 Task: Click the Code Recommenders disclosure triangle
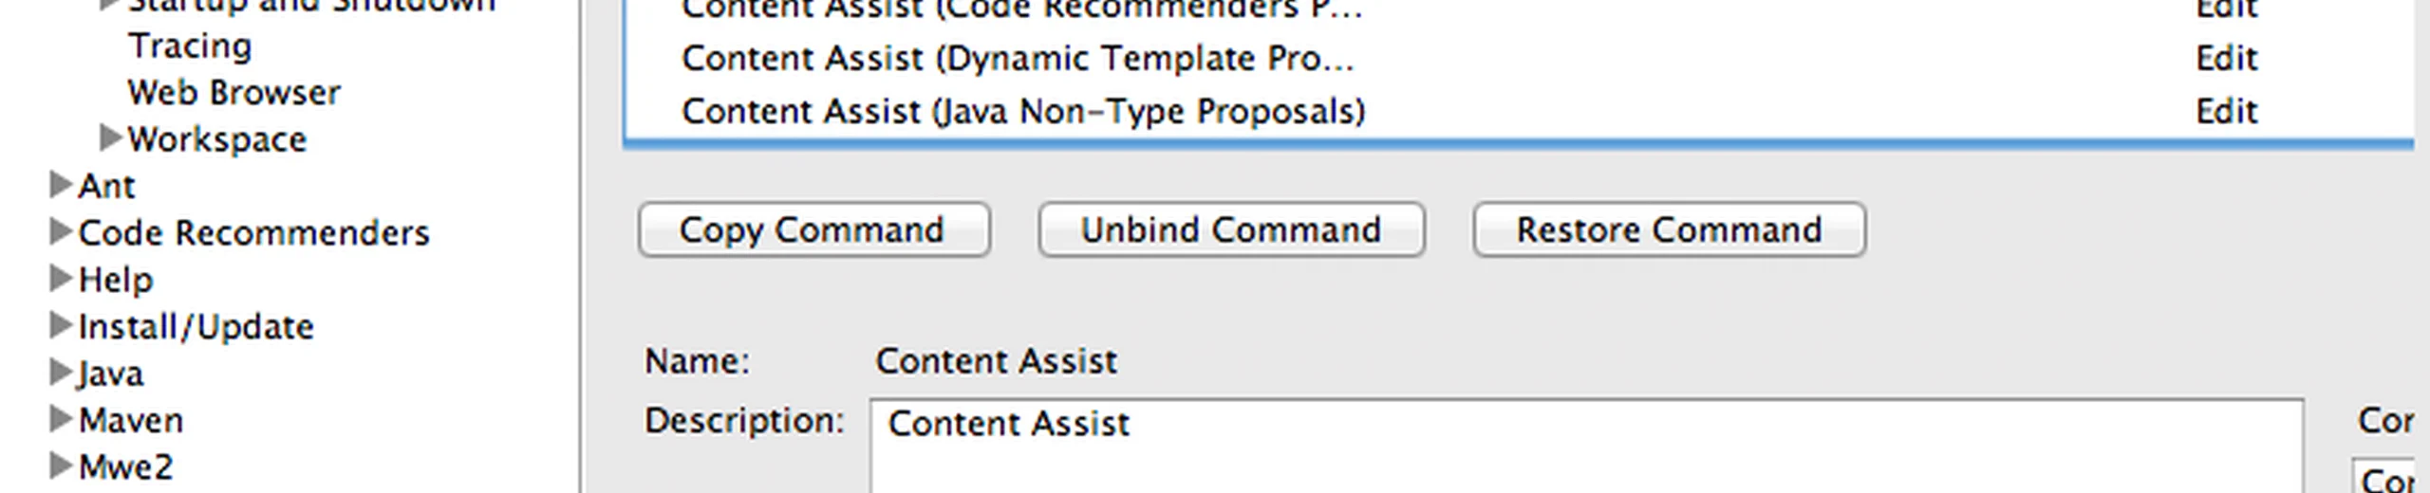click(60, 232)
